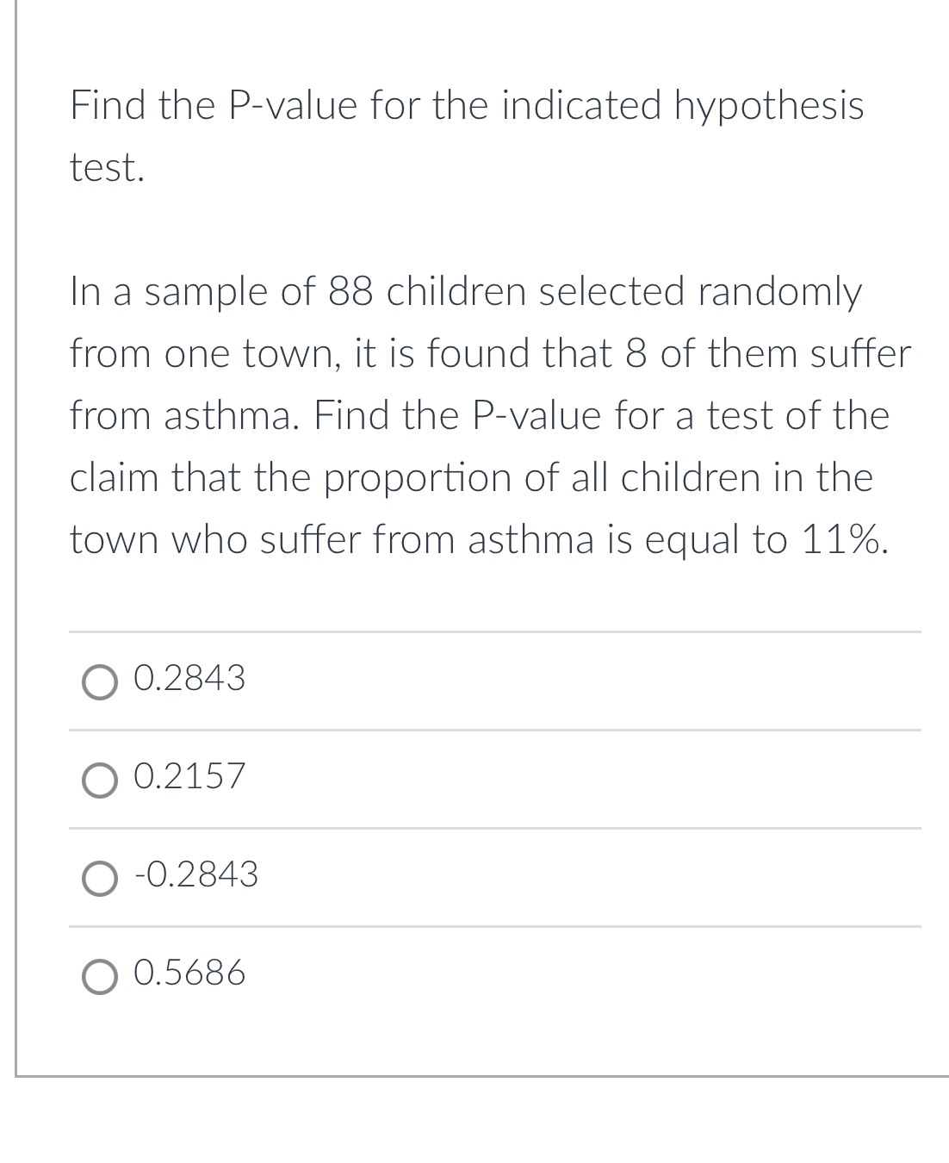Screen dimensions: 949x1163
Task: Click the line starting "town who suffer"
Action: [x=478, y=540]
